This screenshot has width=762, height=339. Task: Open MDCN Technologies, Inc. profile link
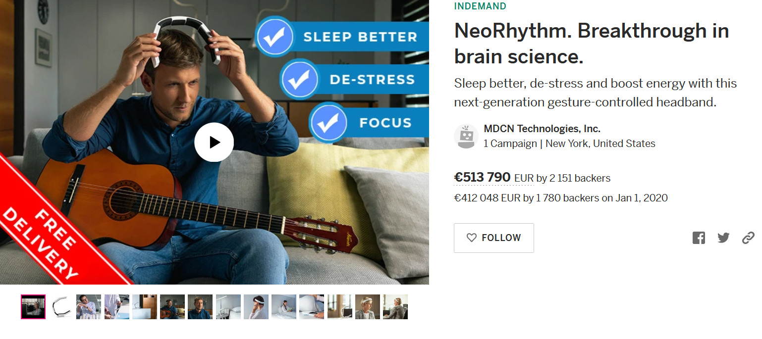[542, 129]
